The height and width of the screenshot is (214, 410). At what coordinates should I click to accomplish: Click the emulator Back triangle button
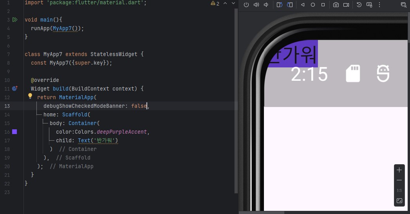coord(303,5)
